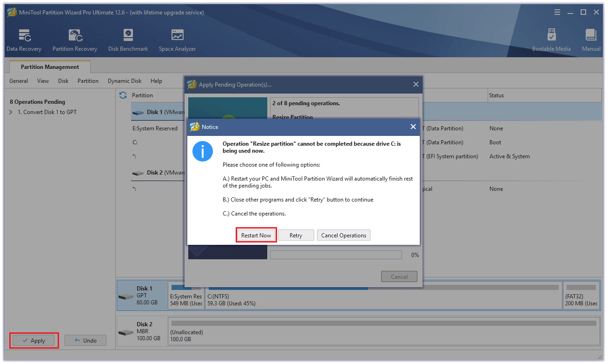Viewport: 608px width, 364px height.
Task: Select the E:System Reserved partition row
Action: coord(366,128)
